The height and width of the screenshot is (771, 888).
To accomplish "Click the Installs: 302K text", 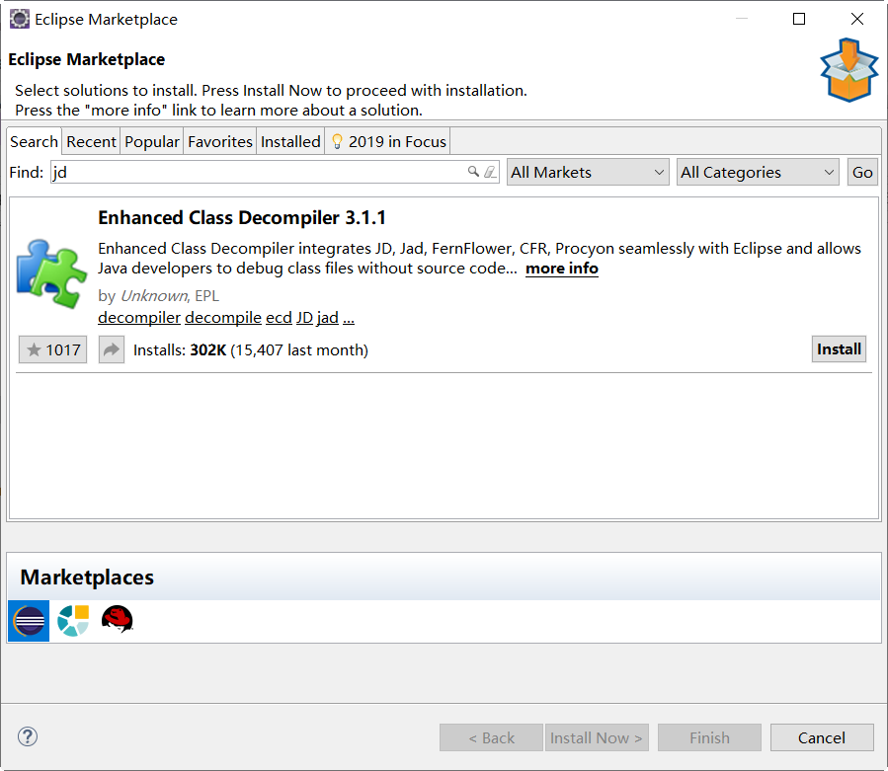I will tap(180, 349).
